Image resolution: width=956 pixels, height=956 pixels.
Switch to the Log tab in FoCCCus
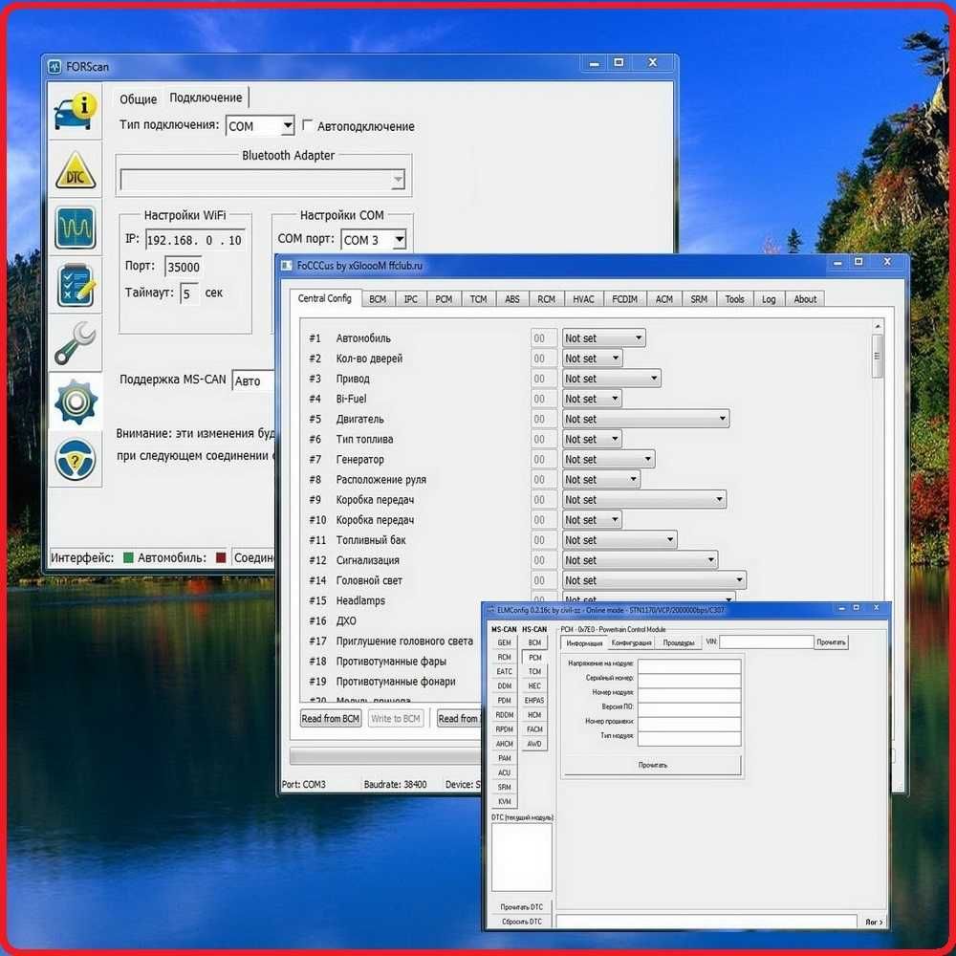coord(769,299)
